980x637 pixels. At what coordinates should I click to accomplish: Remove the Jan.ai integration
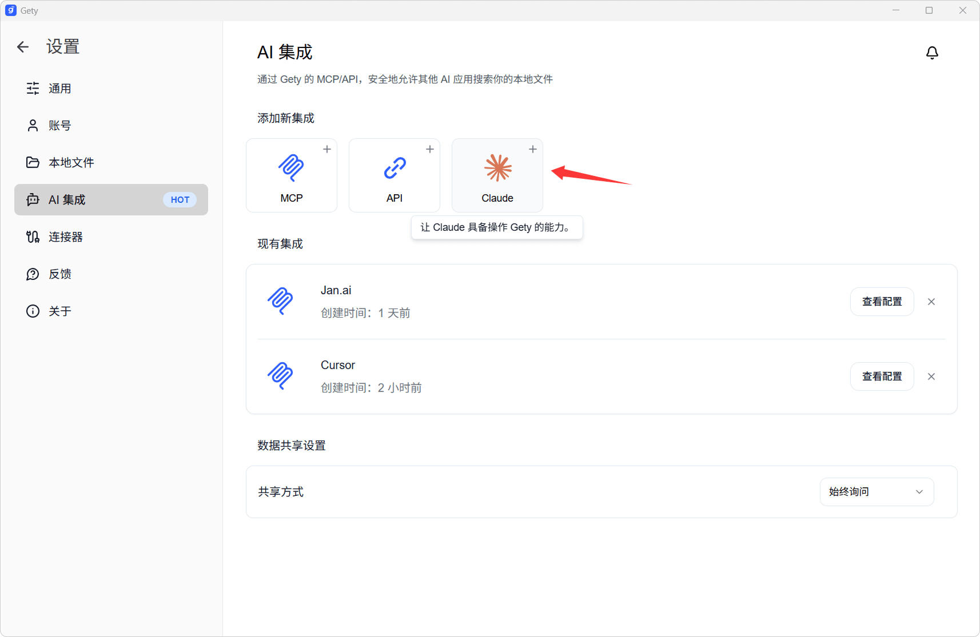(x=931, y=302)
